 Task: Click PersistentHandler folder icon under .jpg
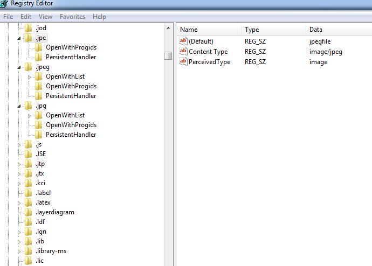(x=38, y=135)
